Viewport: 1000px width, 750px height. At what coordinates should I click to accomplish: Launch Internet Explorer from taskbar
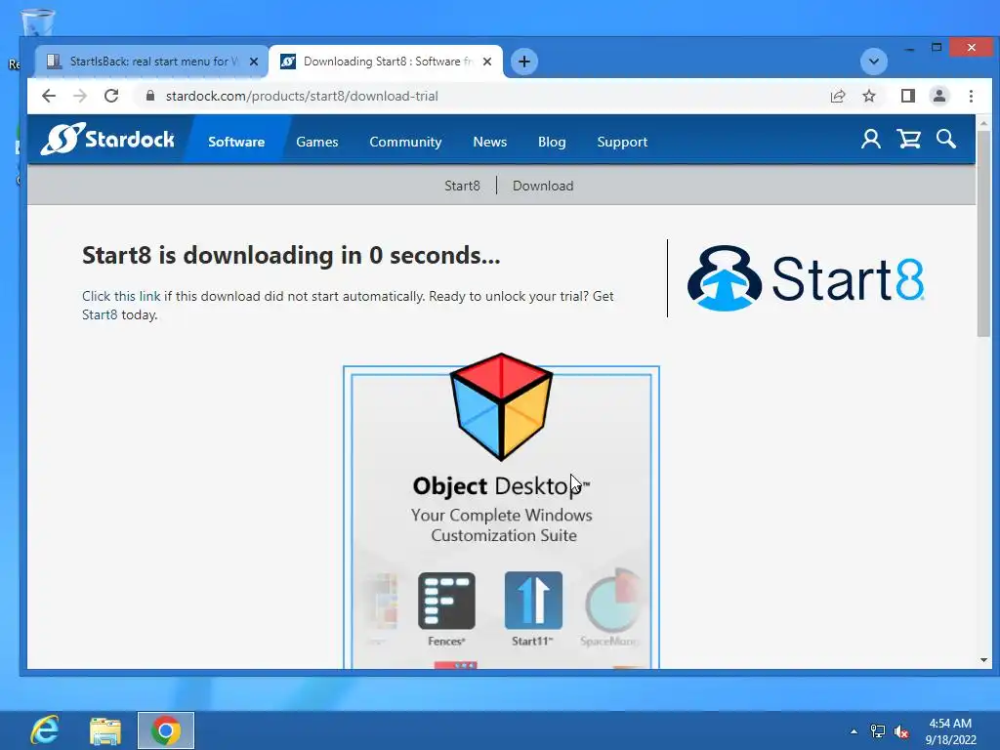click(45, 730)
